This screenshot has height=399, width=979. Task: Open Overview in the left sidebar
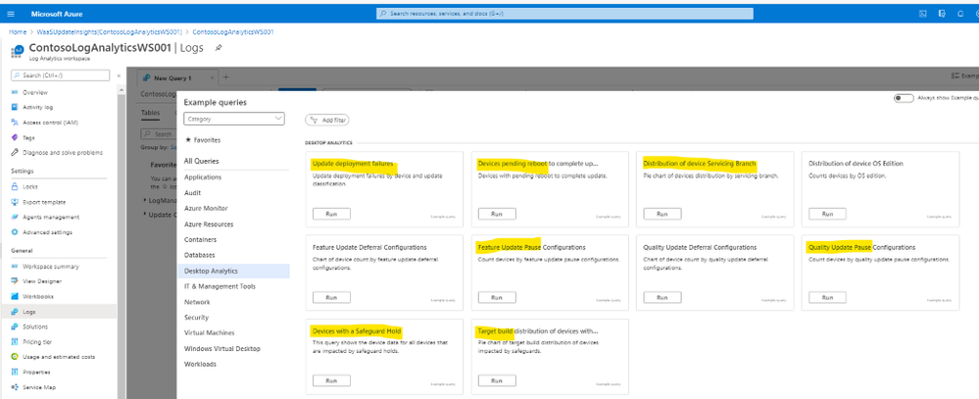coord(34,92)
